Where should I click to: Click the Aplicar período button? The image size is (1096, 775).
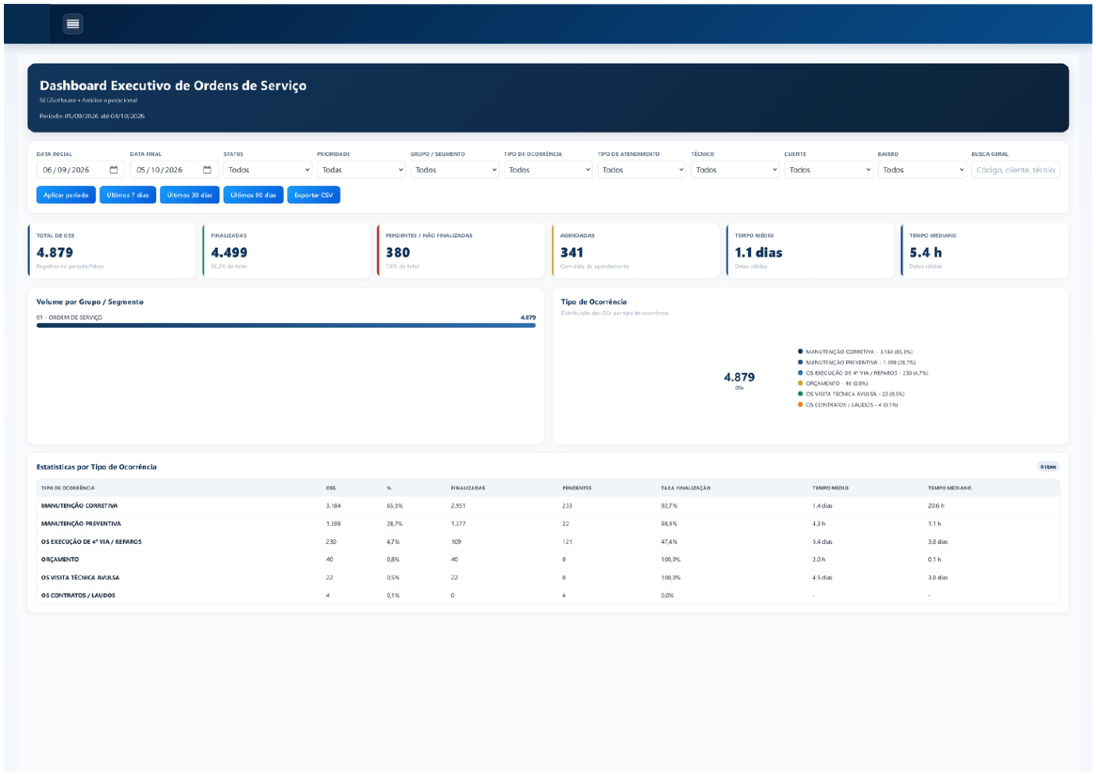(66, 195)
